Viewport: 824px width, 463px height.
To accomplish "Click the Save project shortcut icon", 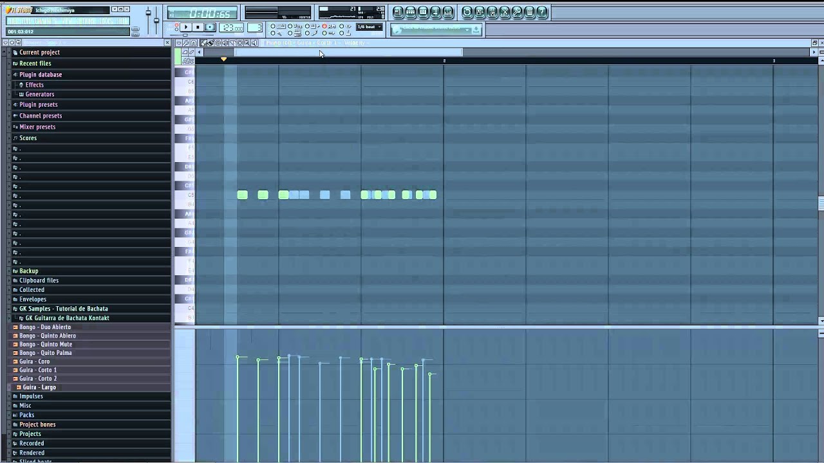I will tap(480, 12).
